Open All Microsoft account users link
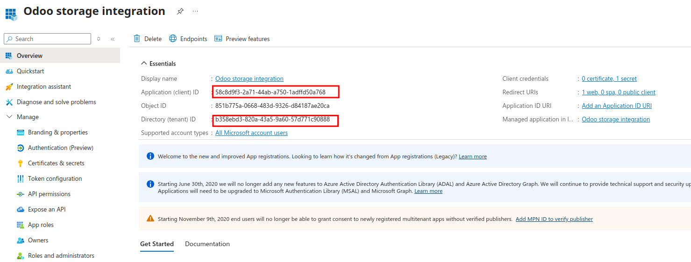This screenshot has height=262, width=691. click(251, 133)
